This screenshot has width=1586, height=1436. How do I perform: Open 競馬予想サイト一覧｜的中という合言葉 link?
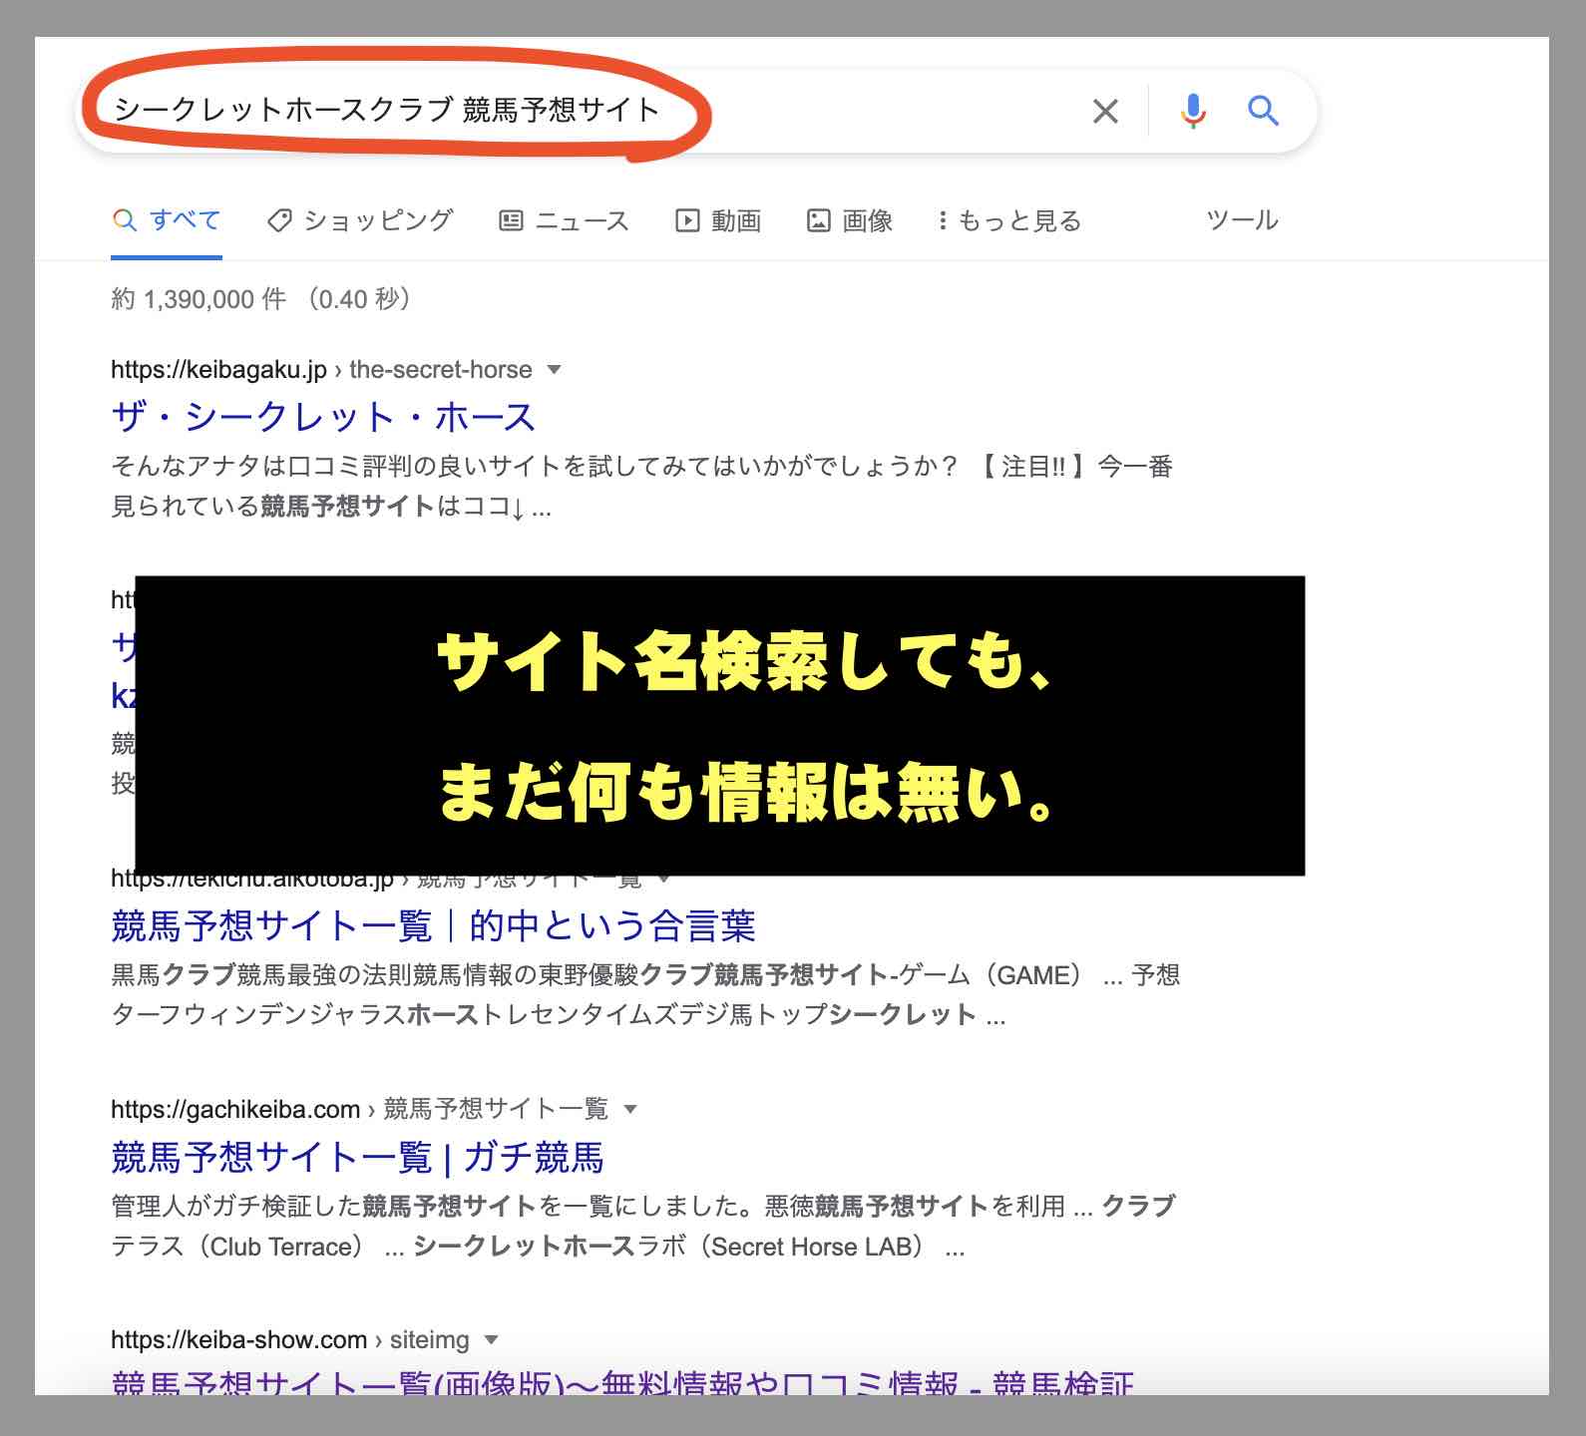click(433, 926)
